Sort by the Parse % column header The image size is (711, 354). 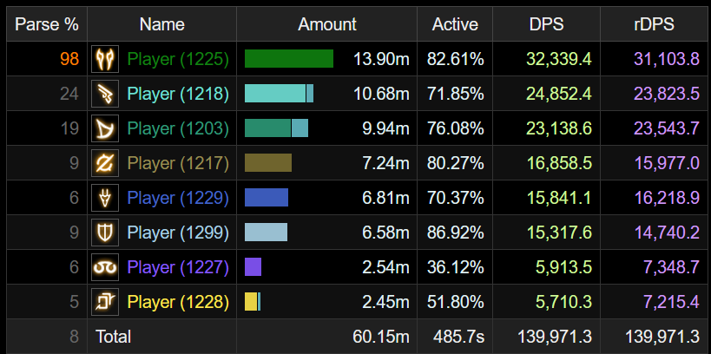pyautogui.click(x=47, y=24)
